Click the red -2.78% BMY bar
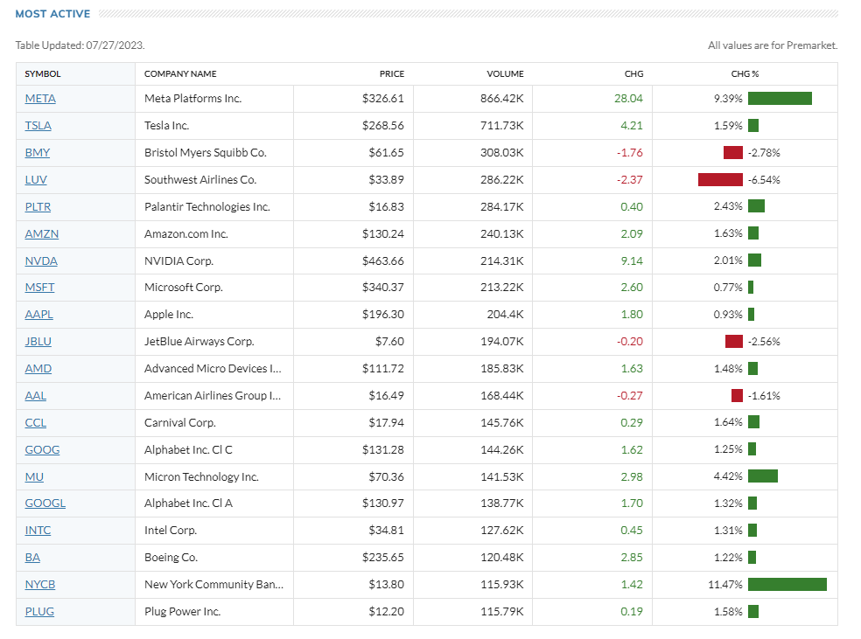 pos(733,152)
